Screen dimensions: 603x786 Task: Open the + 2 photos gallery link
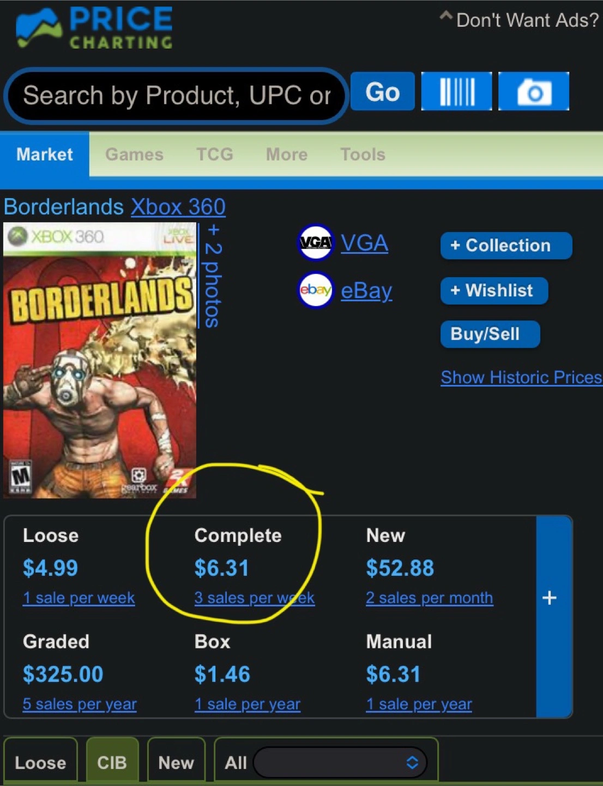212,276
